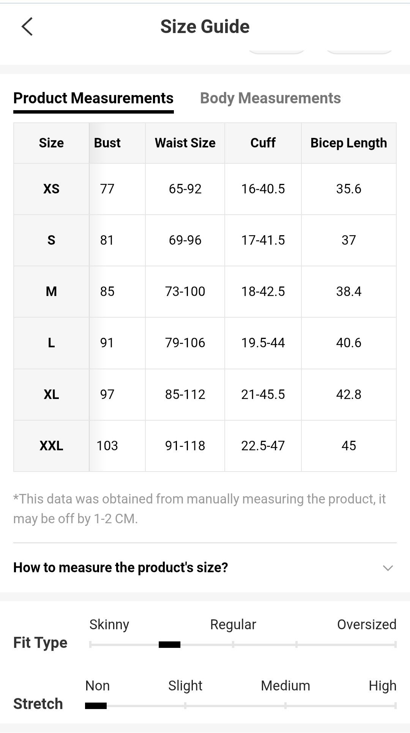Screen dimensions: 410x733
Task: Click the Bicep Length column header
Action: (x=348, y=143)
